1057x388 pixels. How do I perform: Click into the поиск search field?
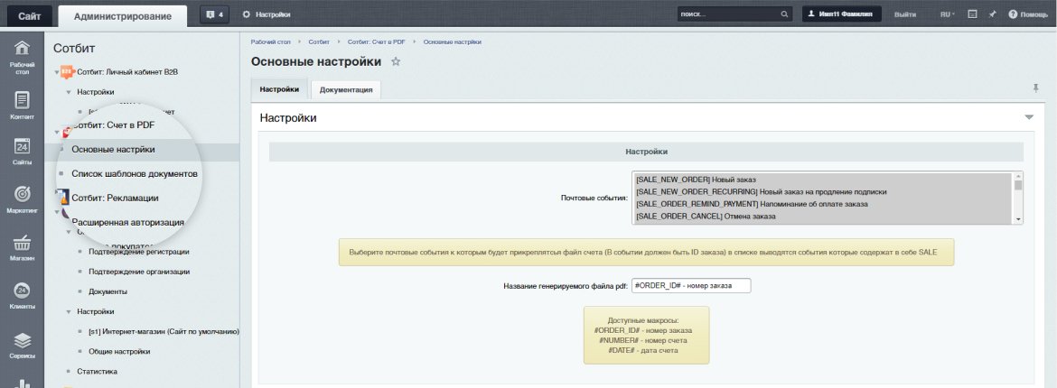[x=728, y=14]
